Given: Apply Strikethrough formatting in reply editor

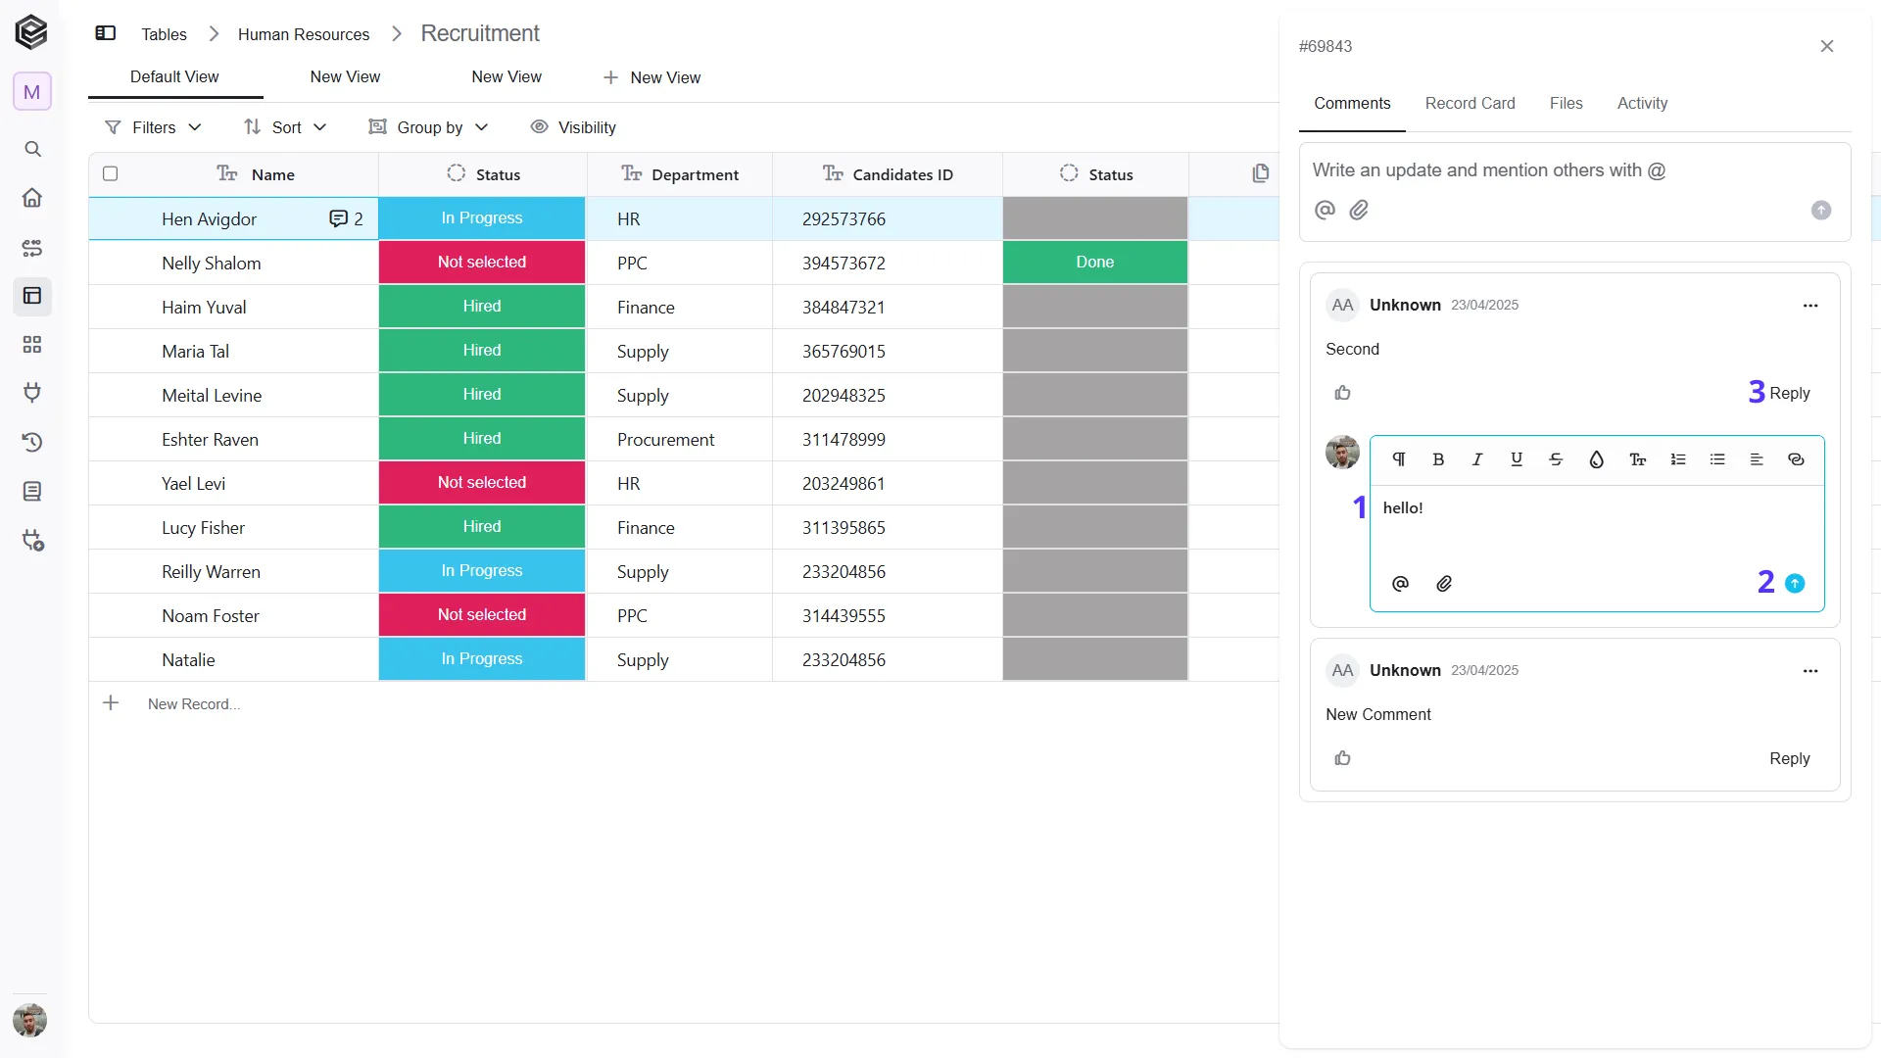Looking at the screenshot, I should click(x=1556, y=459).
